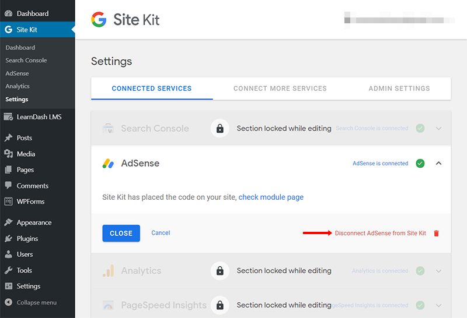The height and width of the screenshot is (318, 467).
Task: Click the Cancel link
Action: point(161,233)
